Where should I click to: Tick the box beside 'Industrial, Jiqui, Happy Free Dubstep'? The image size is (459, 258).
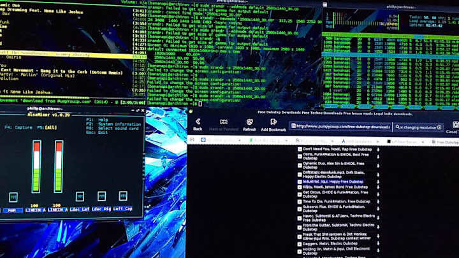pos(300,182)
